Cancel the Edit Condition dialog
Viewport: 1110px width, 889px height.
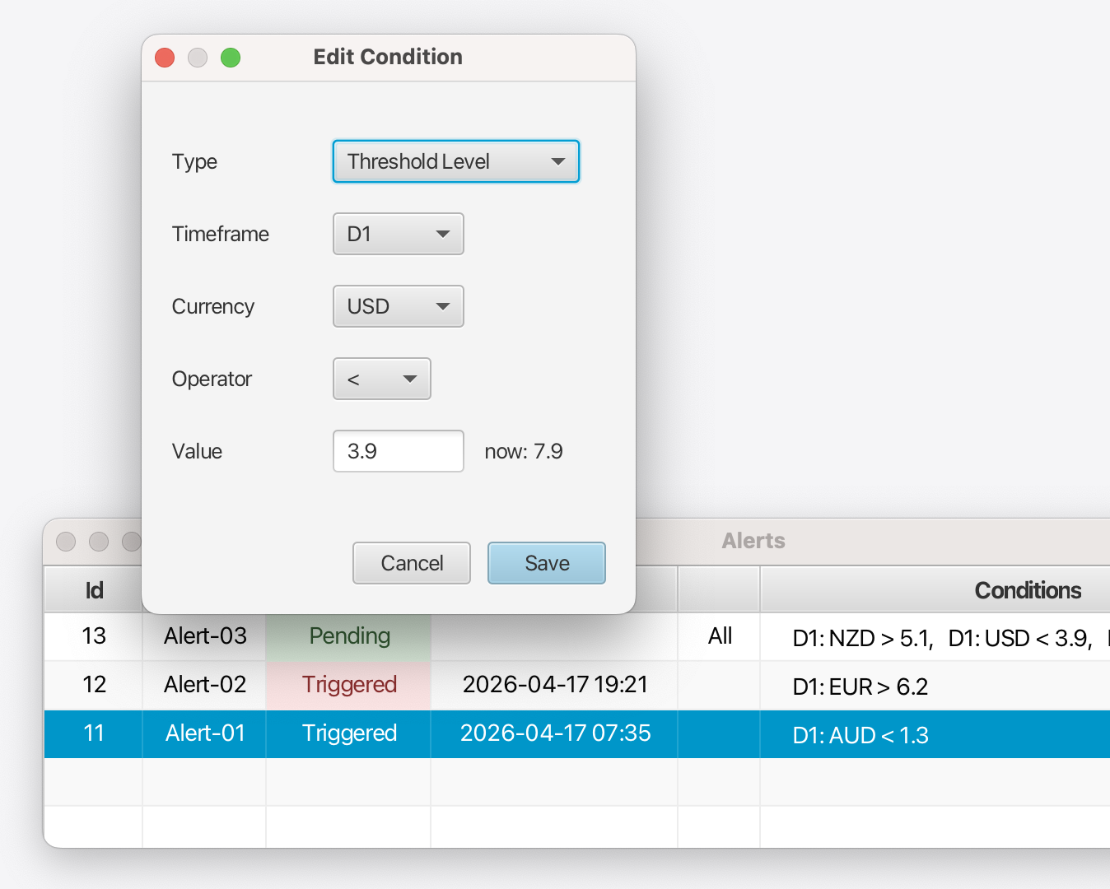point(411,563)
